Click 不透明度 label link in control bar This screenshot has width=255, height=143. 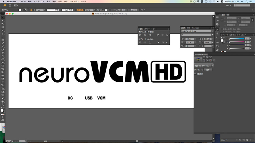(80, 10)
